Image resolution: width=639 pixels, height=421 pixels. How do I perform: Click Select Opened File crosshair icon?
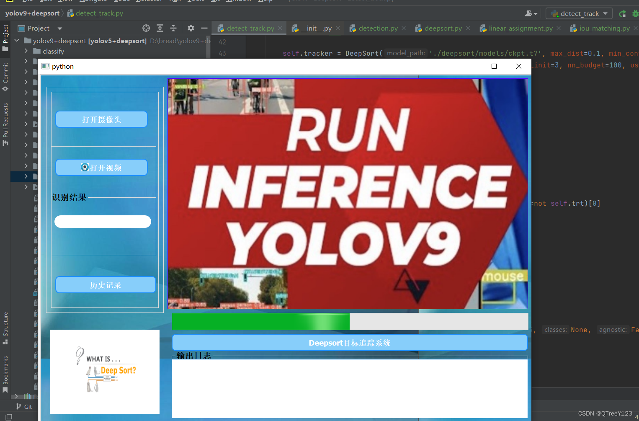(146, 28)
